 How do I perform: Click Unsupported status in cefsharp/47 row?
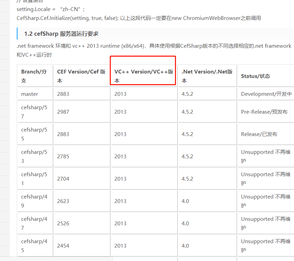(x=266, y=223)
